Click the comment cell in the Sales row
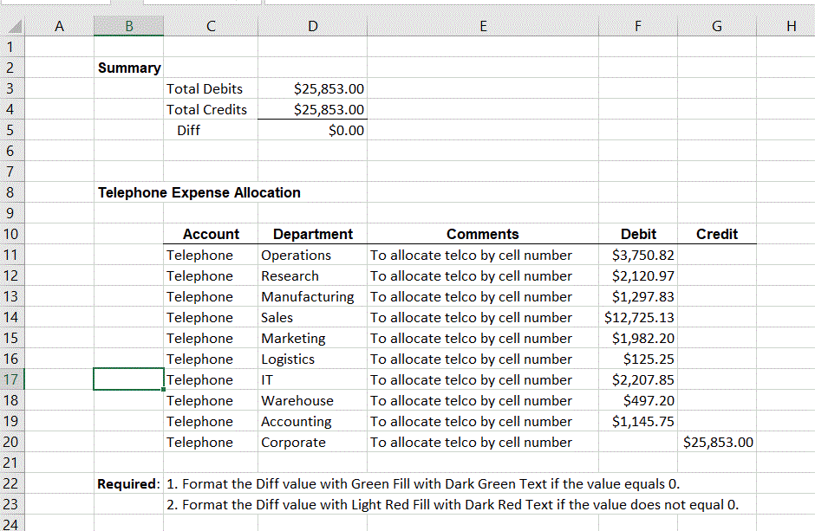The height and width of the screenshot is (531, 815). tap(483, 317)
